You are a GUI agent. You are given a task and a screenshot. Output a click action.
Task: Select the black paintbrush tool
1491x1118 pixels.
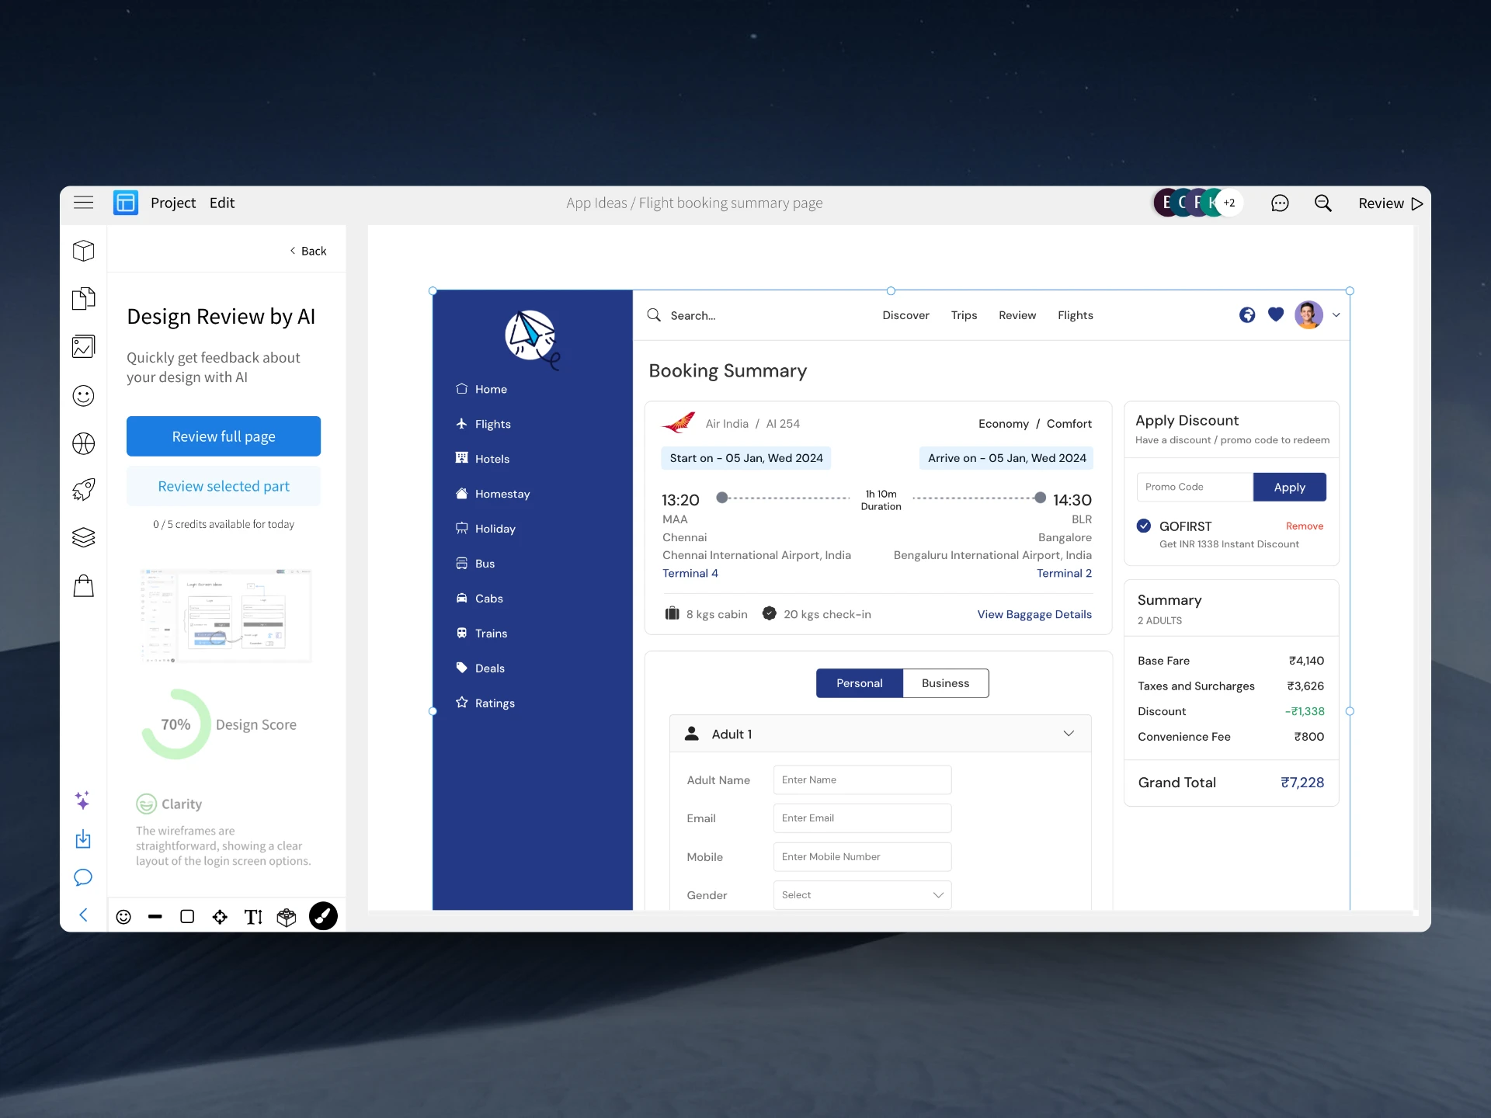pyautogui.click(x=323, y=916)
